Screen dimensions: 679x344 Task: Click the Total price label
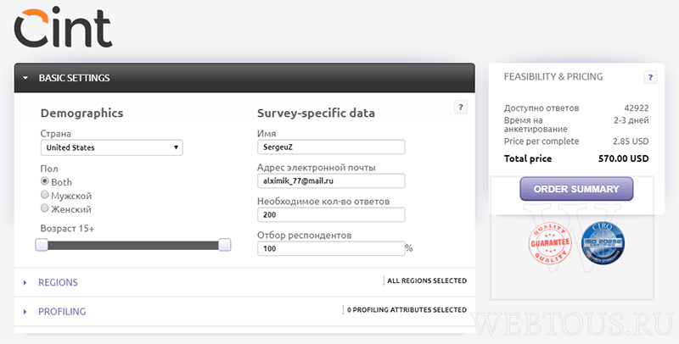click(528, 158)
